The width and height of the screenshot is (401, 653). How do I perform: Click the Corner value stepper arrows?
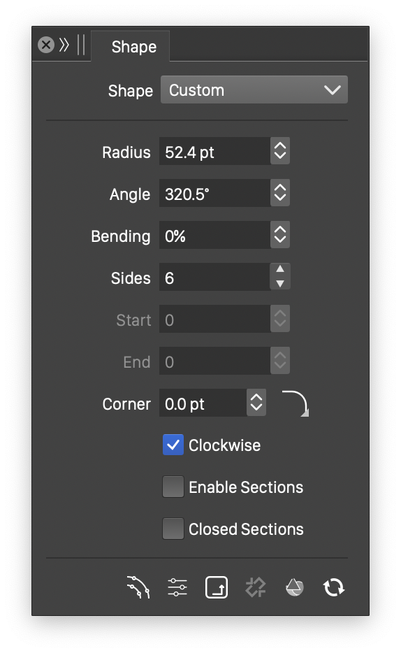[256, 403]
